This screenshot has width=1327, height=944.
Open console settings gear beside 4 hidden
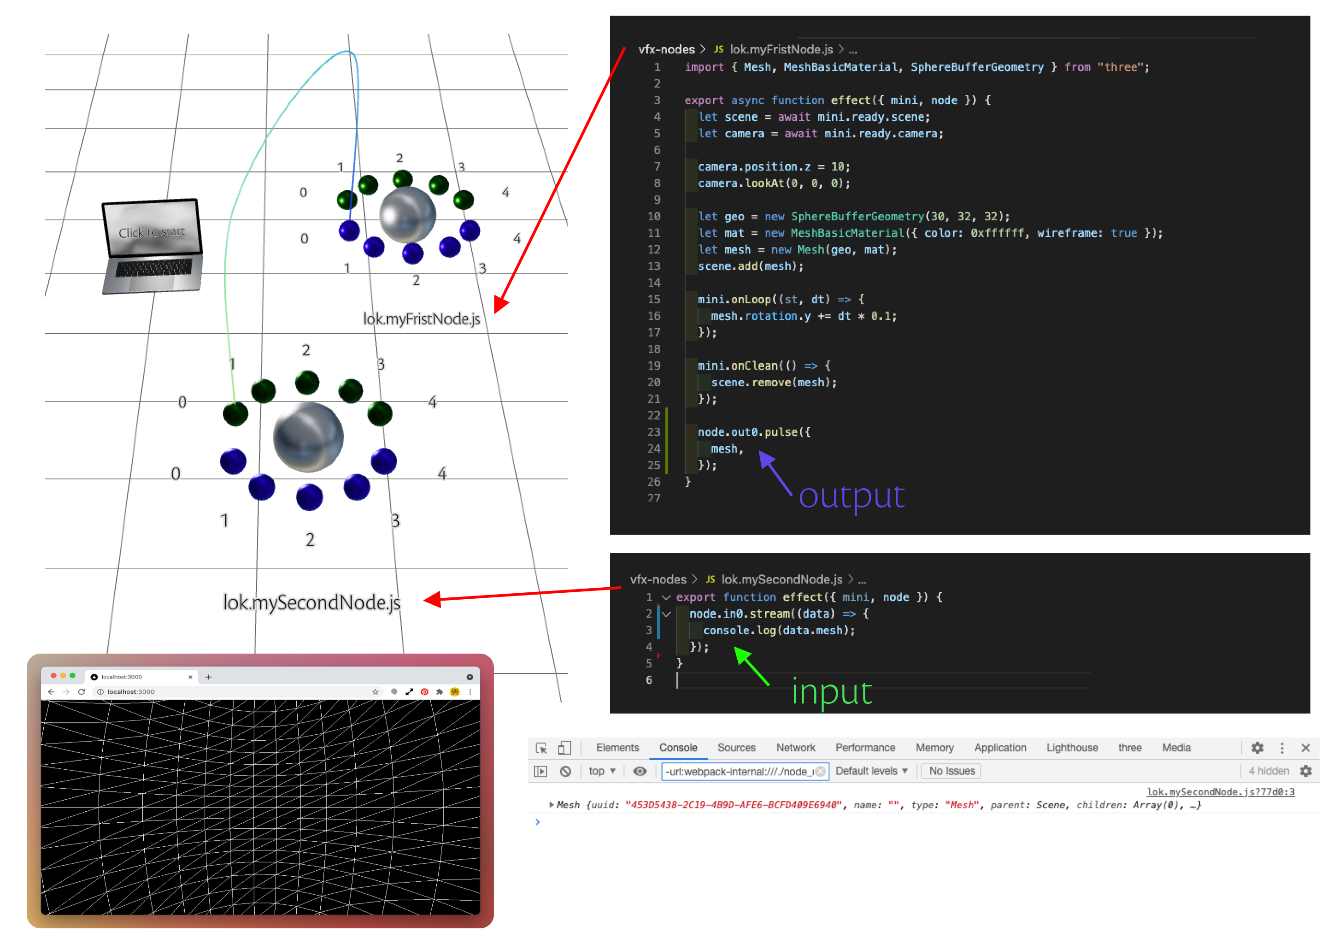coord(1305,771)
